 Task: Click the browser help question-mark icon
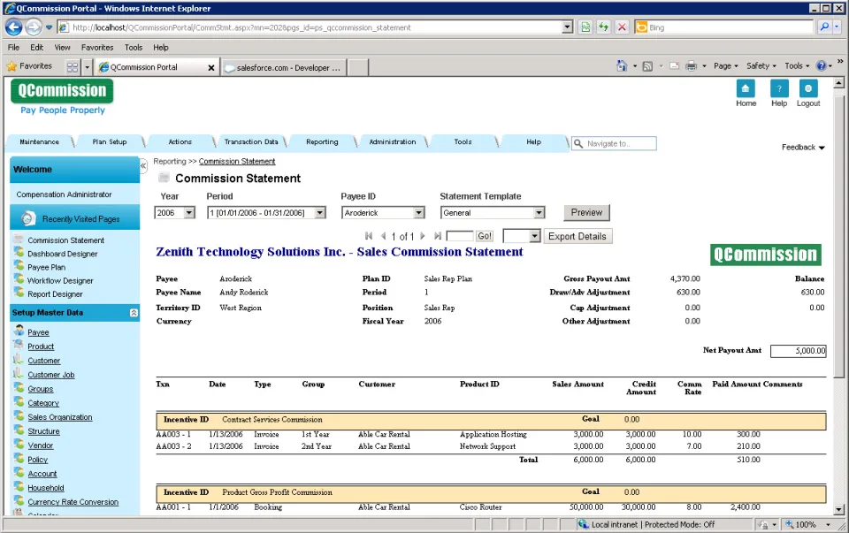[x=821, y=66]
